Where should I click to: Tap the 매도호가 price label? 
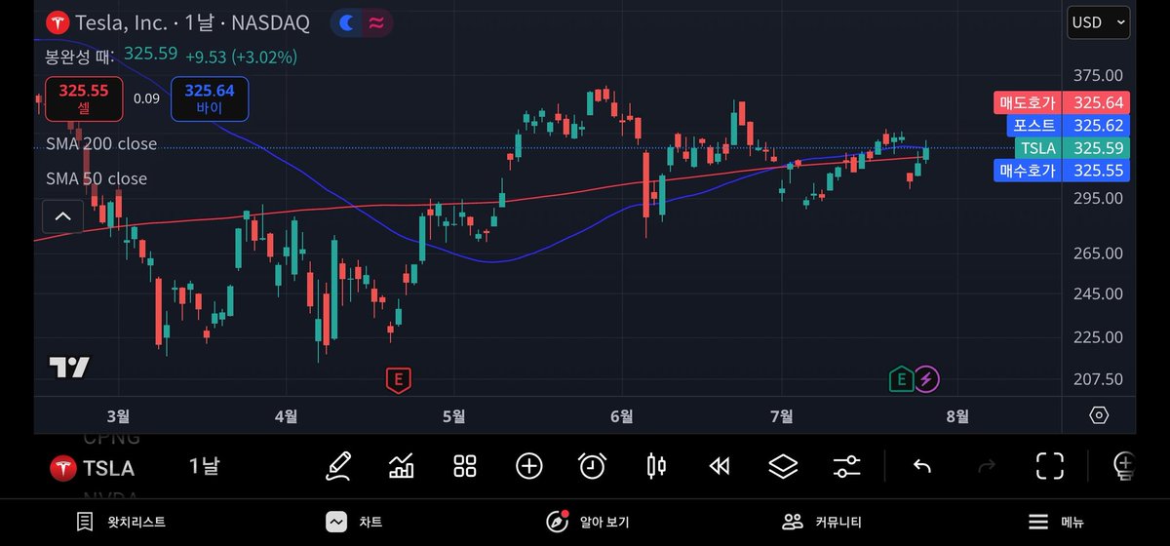pyautogui.click(x=1061, y=102)
